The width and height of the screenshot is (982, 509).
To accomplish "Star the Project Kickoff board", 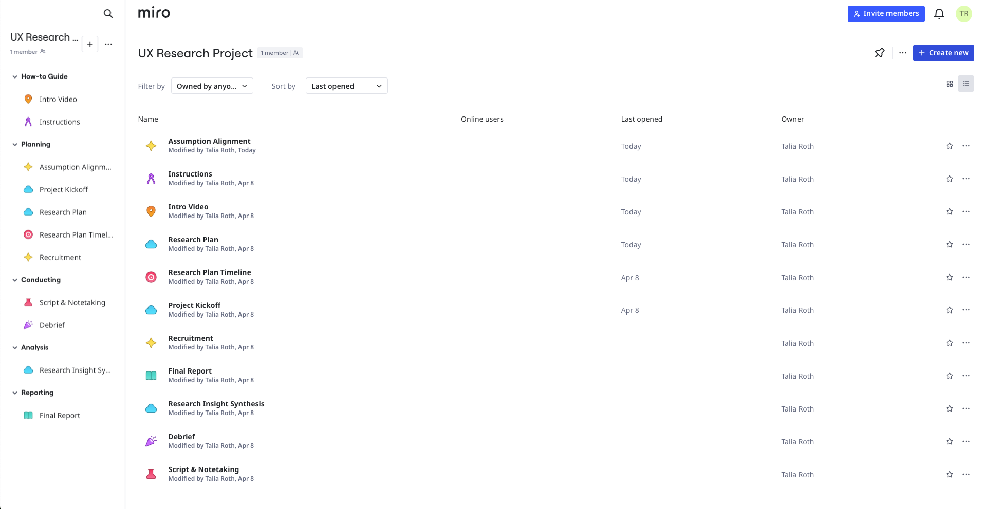I will click(950, 310).
